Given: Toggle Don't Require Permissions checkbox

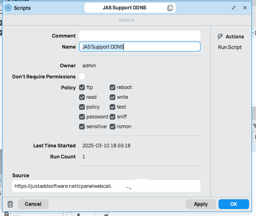Looking at the screenshot, I should pos(82,76).
